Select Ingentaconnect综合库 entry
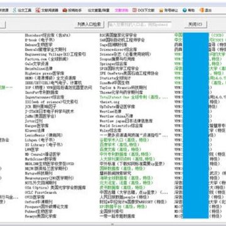The height and width of the screenshot is (226, 226). [45, 97]
